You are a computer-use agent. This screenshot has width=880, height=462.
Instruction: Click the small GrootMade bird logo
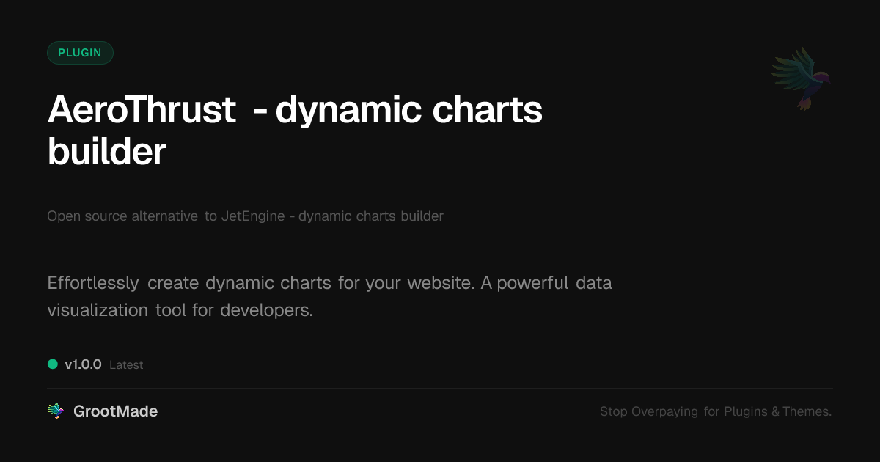point(55,411)
